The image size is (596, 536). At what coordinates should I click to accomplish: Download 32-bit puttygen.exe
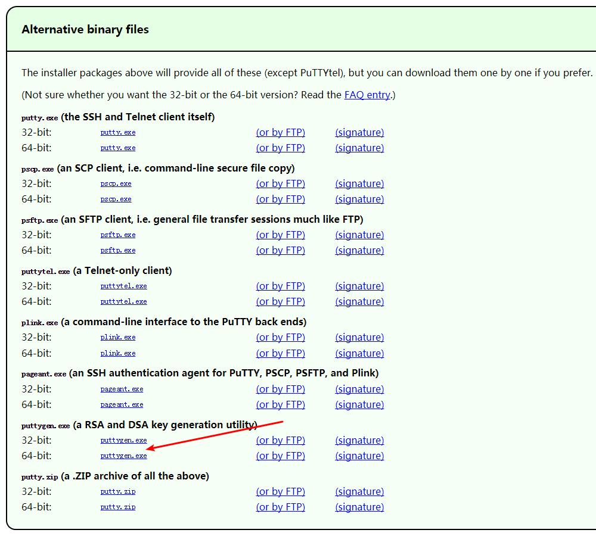pos(123,441)
